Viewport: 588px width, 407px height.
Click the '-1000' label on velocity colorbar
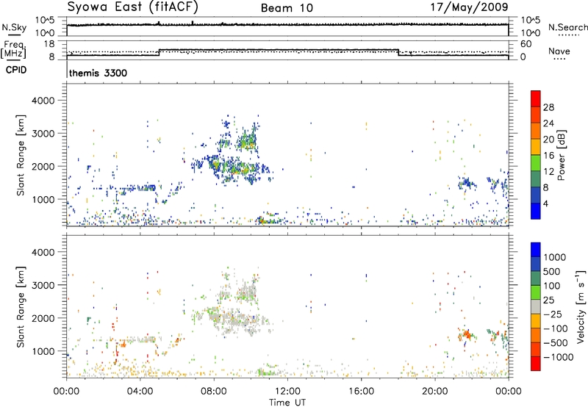[x=559, y=357]
